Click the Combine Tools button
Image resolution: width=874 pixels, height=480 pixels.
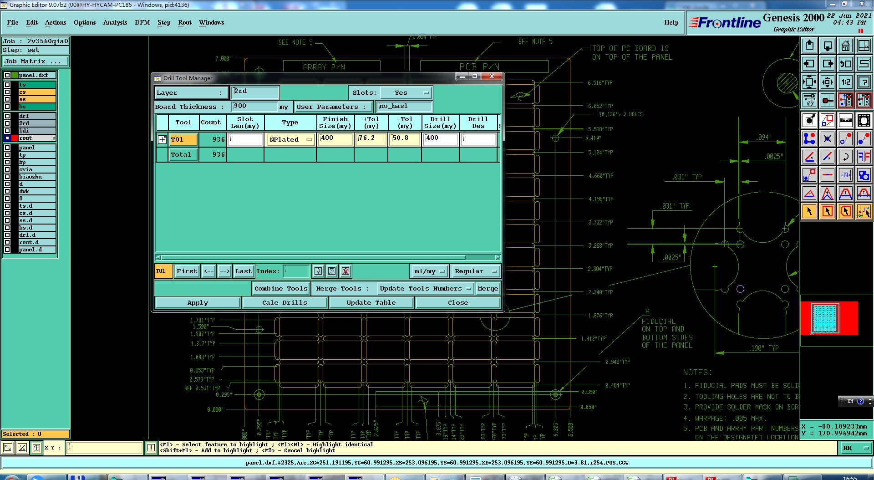pos(281,288)
